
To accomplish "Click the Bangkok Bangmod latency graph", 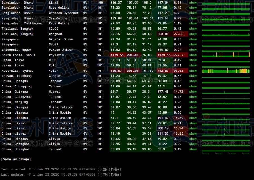I will 226,34.
